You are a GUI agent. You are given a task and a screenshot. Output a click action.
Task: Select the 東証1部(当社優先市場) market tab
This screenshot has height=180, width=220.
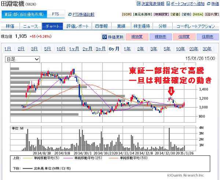24,14
